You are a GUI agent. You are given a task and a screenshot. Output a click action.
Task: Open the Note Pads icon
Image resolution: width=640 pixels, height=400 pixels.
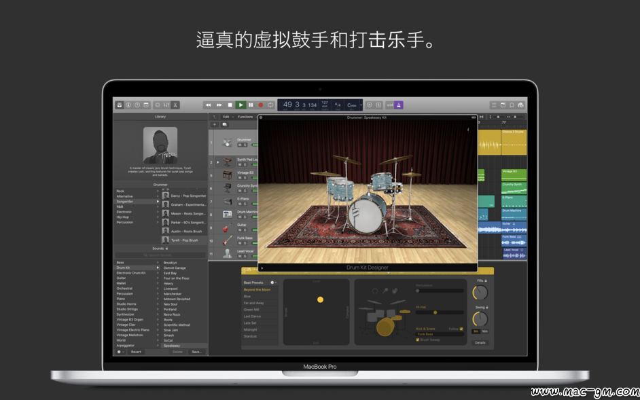coord(503,105)
